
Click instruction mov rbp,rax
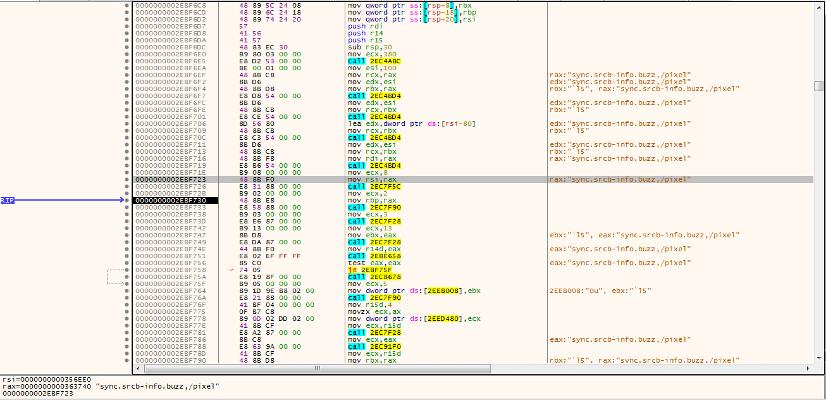click(x=371, y=200)
